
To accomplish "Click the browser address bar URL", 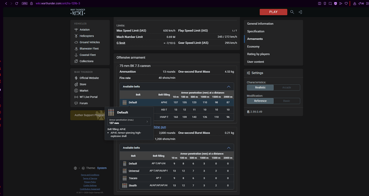I will [x=58, y=3].
